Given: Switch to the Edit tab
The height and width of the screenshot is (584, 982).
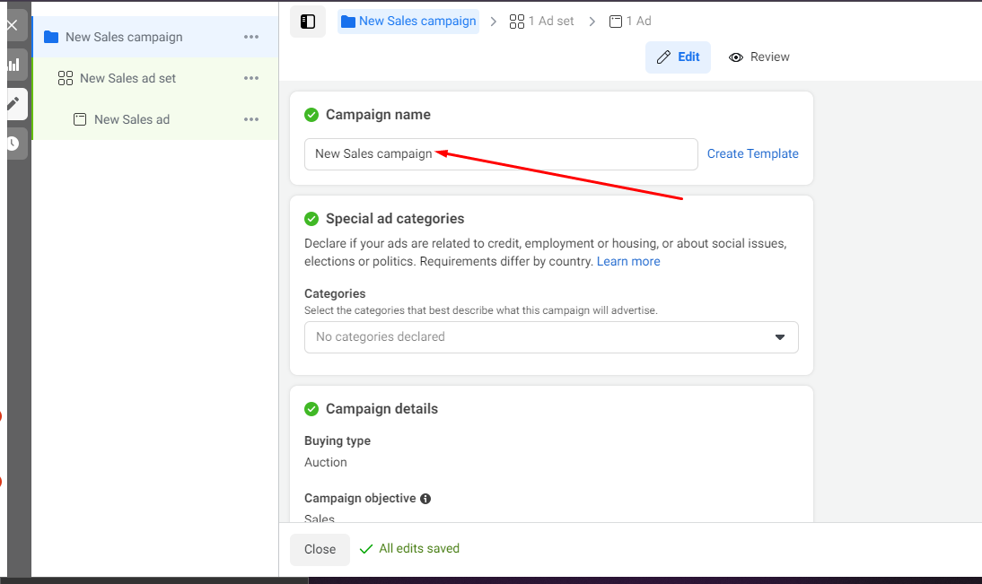Looking at the screenshot, I should [x=678, y=57].
